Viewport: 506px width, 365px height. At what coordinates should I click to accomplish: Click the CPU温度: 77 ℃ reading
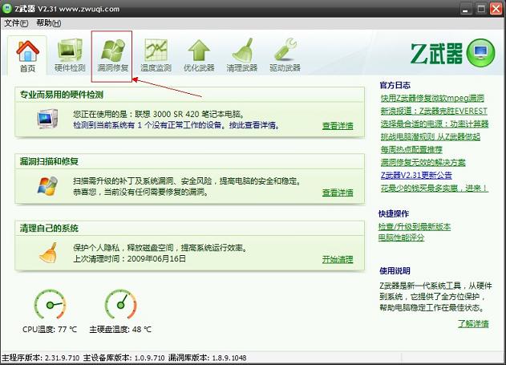50,330
